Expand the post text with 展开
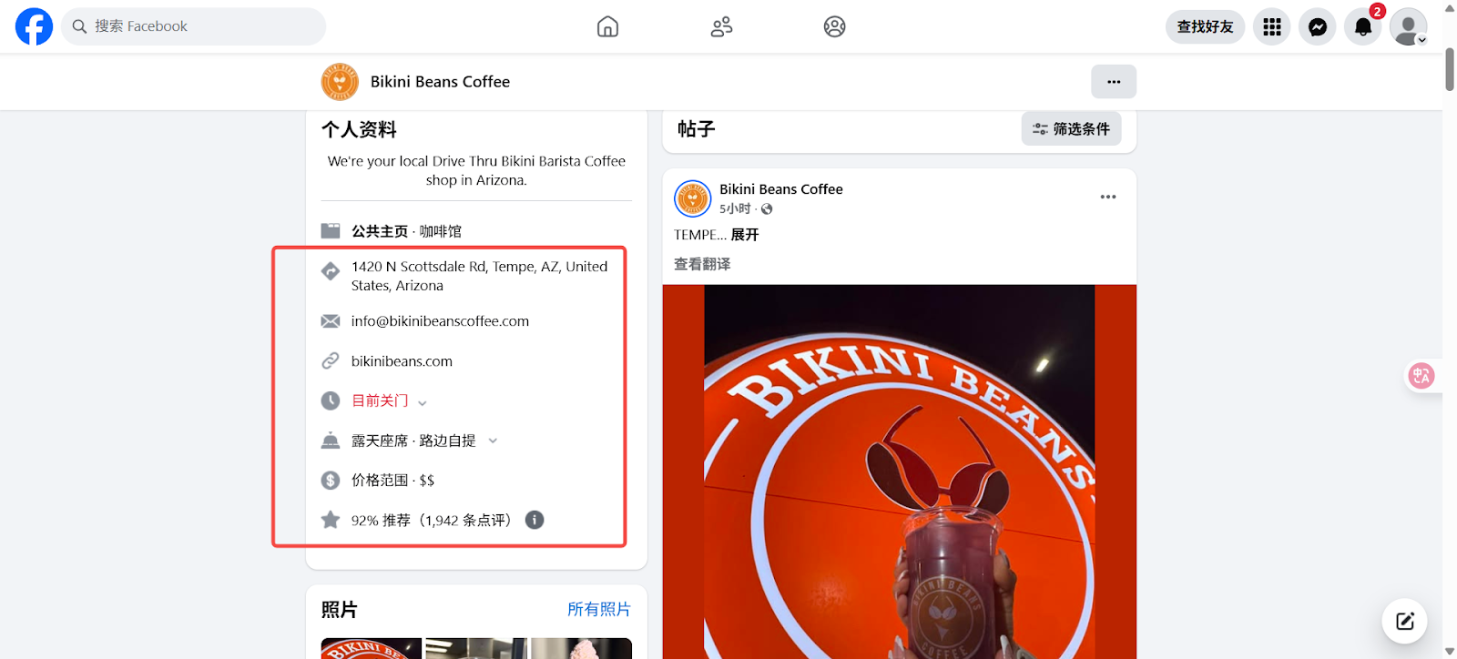 click(x=745, y=235)
